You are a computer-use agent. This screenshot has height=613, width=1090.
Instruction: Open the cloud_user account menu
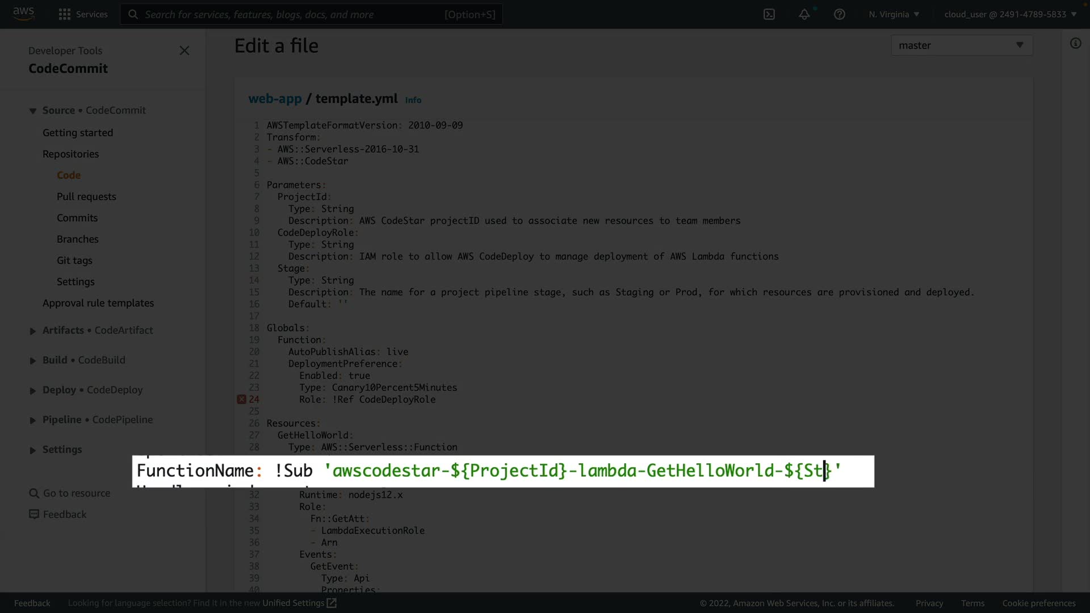click(1010, 14)
